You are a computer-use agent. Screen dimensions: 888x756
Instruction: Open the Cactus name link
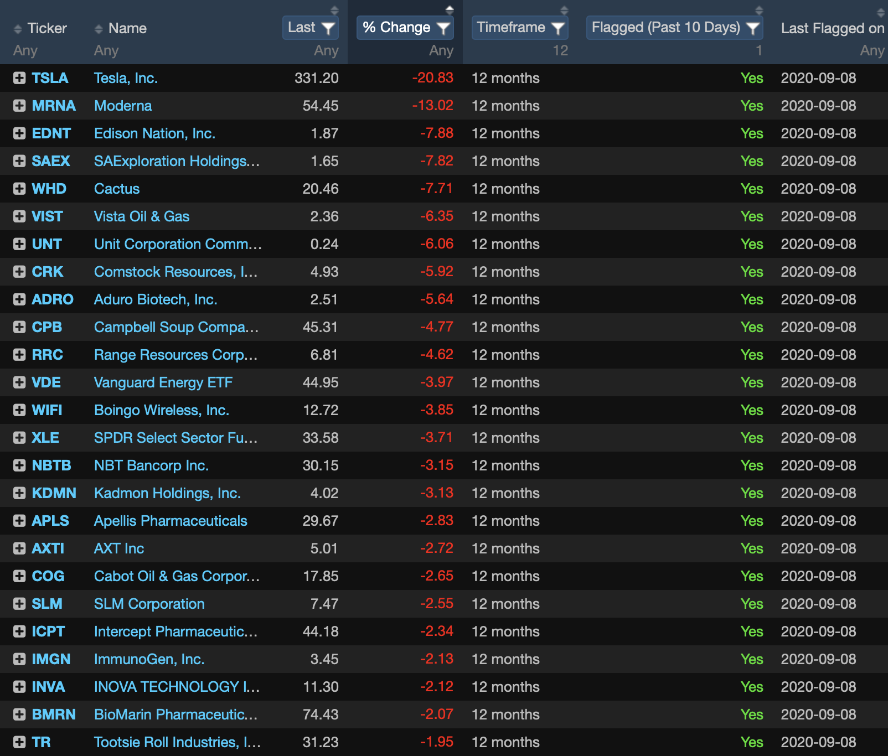[x=117, y=189]
